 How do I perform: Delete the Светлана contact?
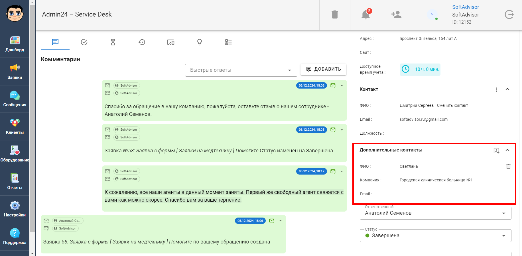click(508, 167)
